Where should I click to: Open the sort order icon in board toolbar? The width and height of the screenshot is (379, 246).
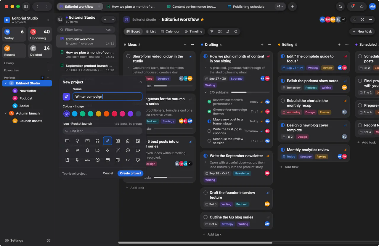tap(228, 31)
